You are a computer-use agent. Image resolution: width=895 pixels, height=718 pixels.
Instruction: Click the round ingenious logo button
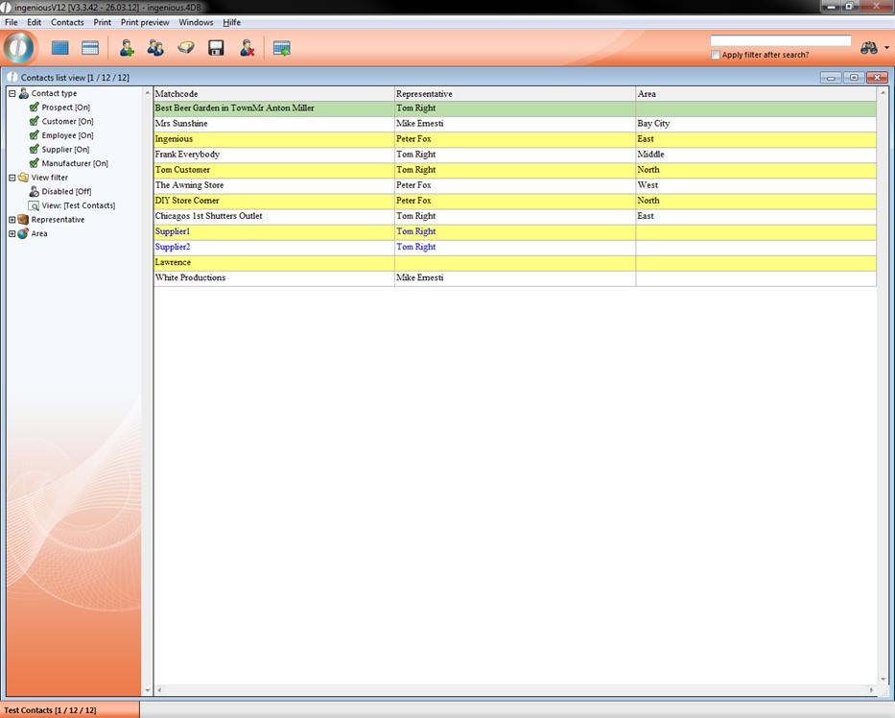coord(19,47)
